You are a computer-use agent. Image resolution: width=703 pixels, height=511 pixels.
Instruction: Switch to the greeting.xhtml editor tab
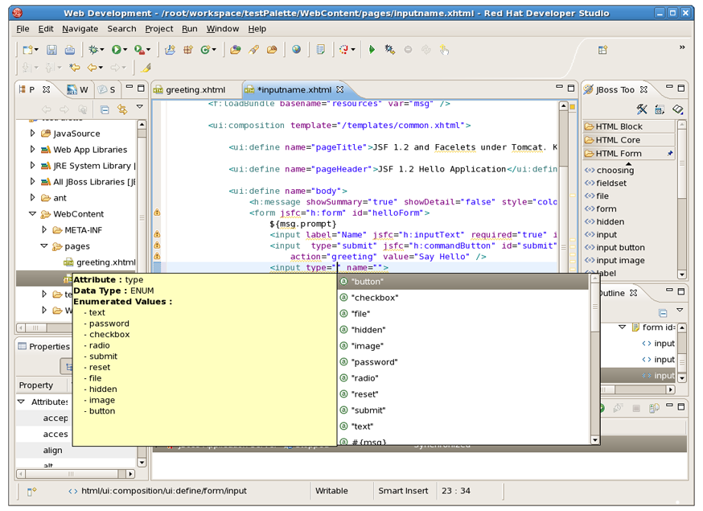click(195, 89)
